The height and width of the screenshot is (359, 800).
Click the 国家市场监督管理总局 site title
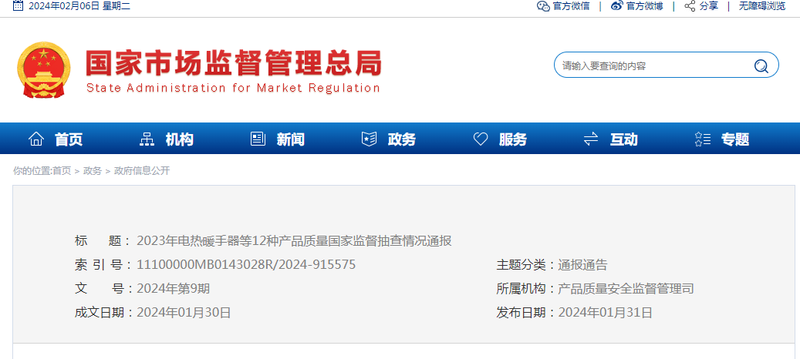point(233,63)
